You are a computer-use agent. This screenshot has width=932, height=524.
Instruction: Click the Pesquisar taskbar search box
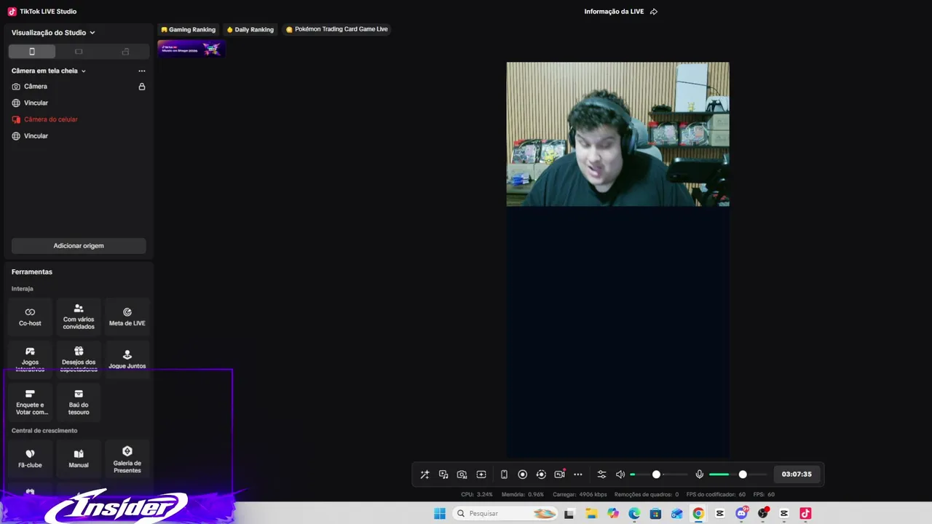(x=507, y=513)
